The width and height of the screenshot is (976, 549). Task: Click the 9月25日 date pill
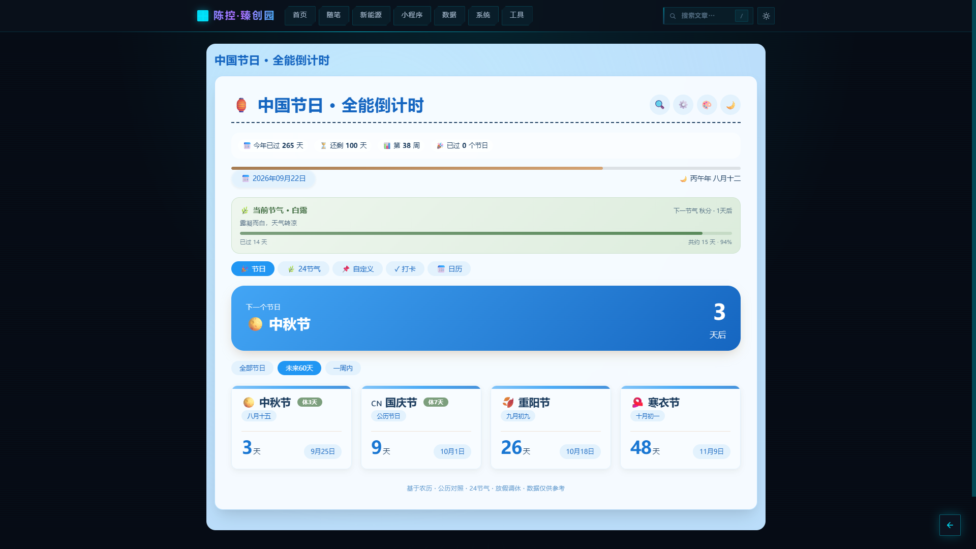pos(323,451)
